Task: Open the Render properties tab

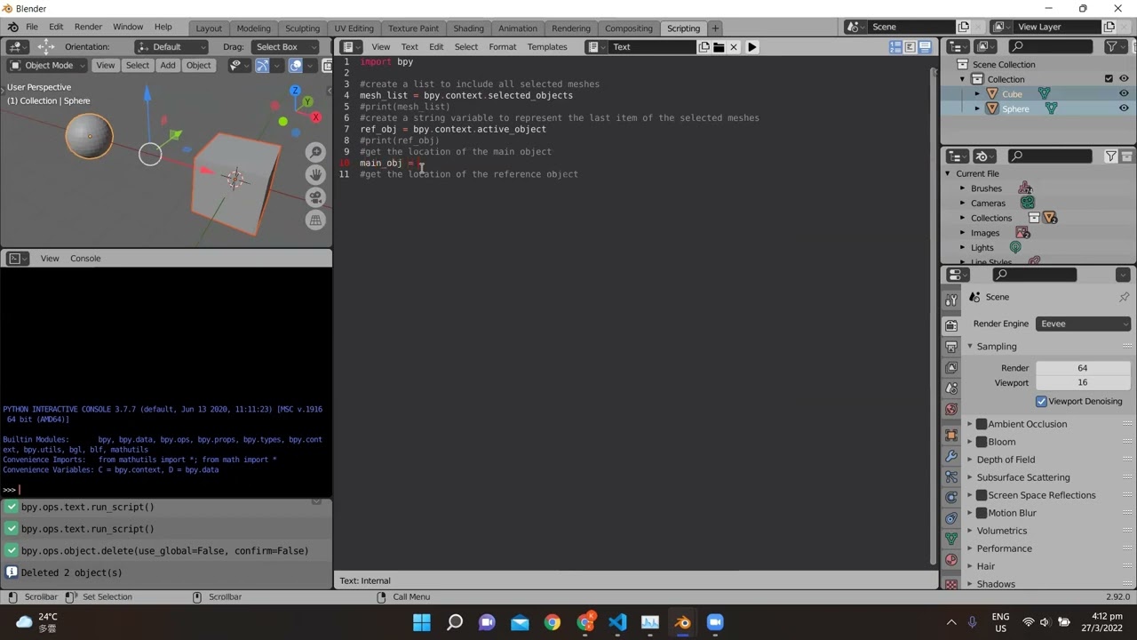Action: [951, 325]
